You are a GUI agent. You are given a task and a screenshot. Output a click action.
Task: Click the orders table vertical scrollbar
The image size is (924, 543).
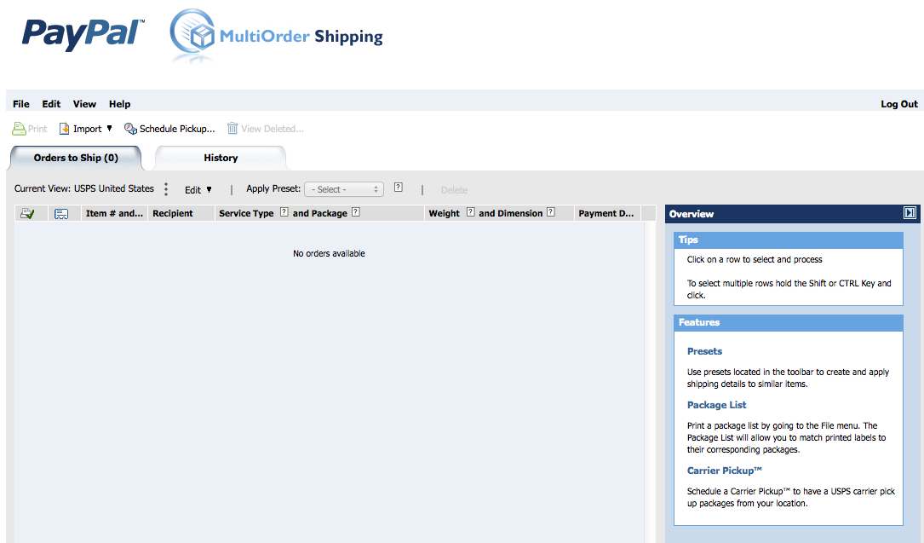pyautogui.click(x=649, y=382)
